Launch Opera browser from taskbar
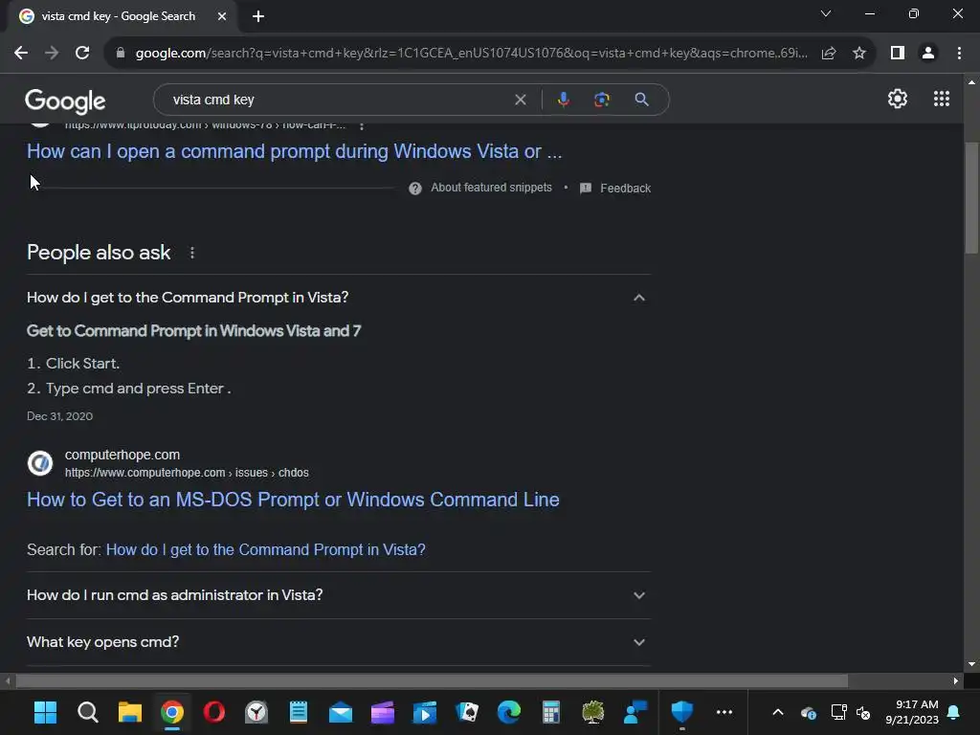980x735 pixels. (214, 712)
